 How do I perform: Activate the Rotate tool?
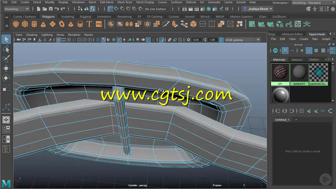tap(6, 78)
